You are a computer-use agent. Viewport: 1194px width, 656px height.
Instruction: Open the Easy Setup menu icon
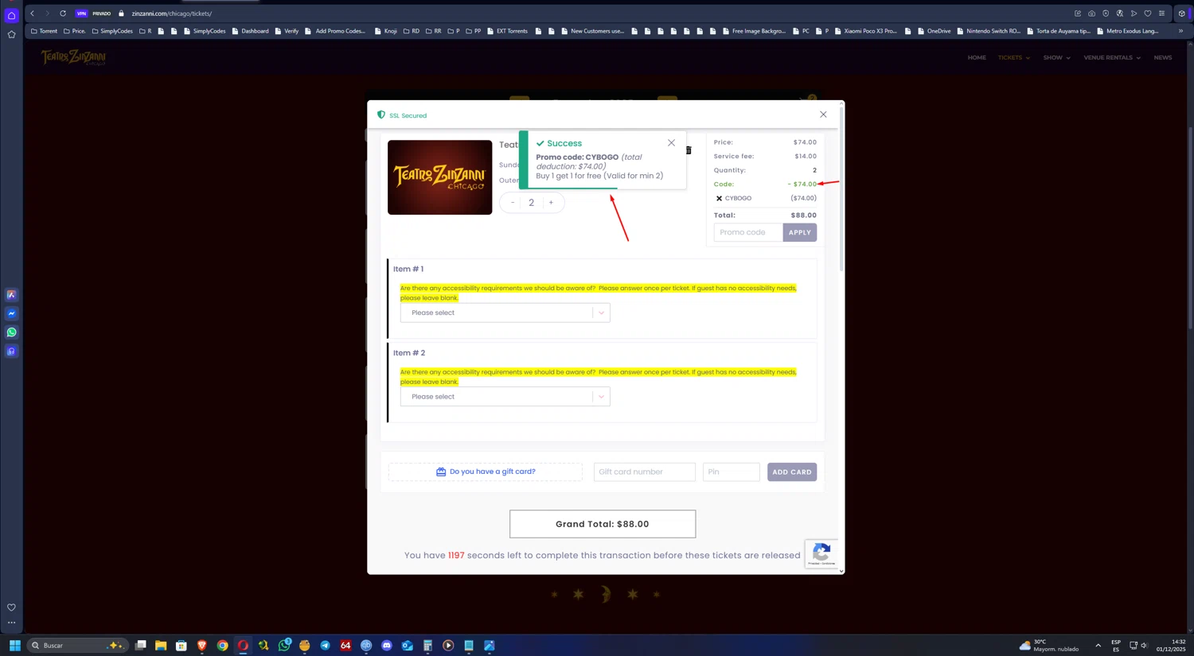point(1162,14)
